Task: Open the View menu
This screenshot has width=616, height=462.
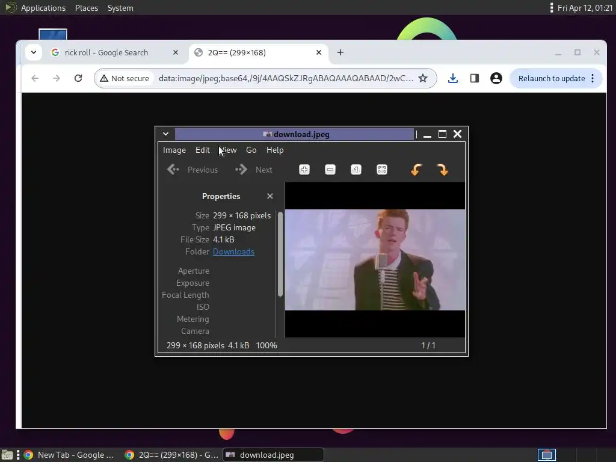Action: (227, 150)
